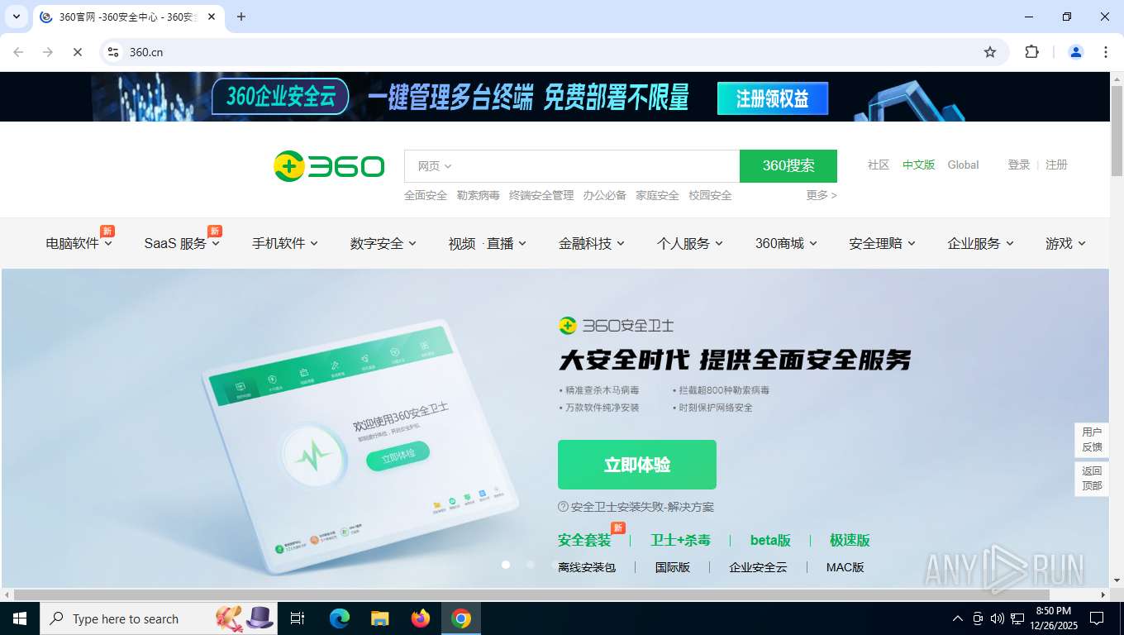The width and height of the screenshot is (1124, 635).
Task: Open the Chrome three-dot menu
Action: pyautogui.click(x=1106, y=52)
